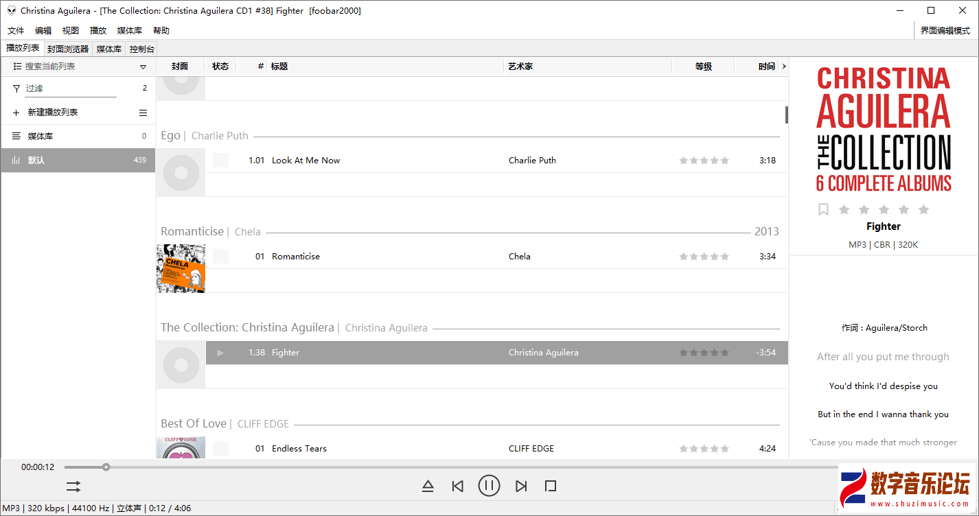Expand the 搜索当前列表 dropdown arrow
This screenshot has width=979, height=516.
pos(143,67)
